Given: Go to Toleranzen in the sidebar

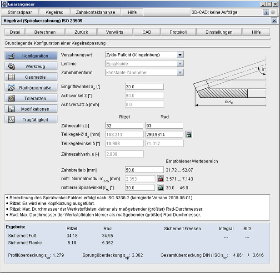Looking at the screenshot, I should point(27,98).
